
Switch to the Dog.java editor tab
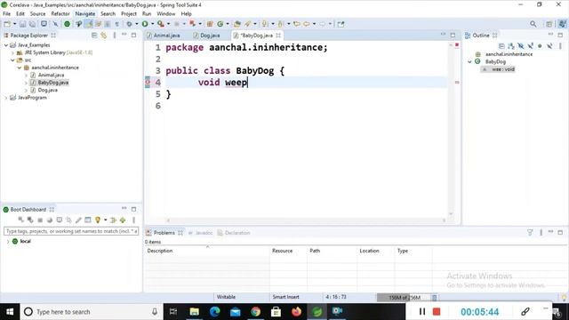coord(207,36)
